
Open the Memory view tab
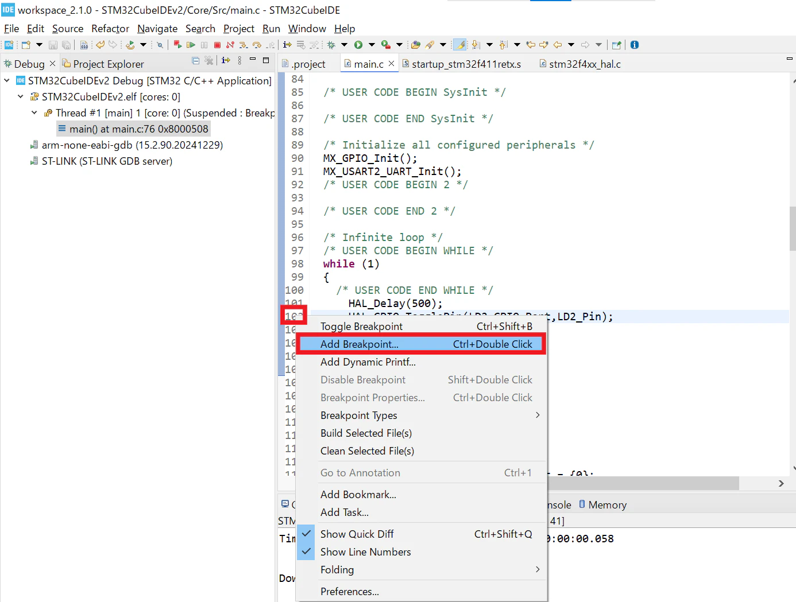click(602, 504)
